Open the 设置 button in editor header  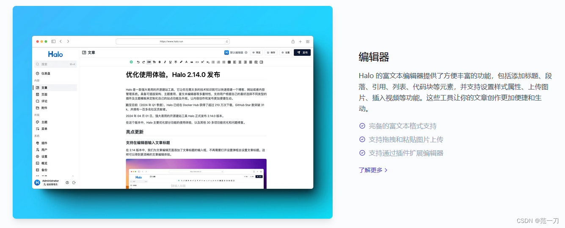click(x=285, y=53)
